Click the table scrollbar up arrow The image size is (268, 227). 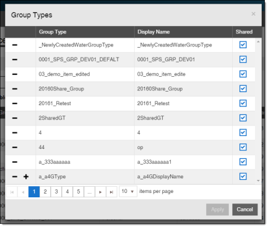tap(258, 42)
